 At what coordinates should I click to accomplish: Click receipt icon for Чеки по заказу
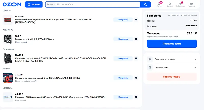coord(150,67)
